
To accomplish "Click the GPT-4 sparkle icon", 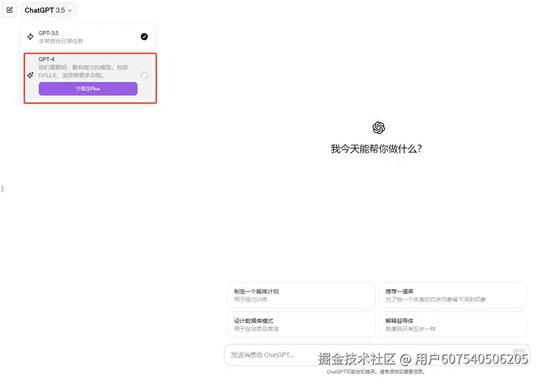I will (x=30, y=75).
